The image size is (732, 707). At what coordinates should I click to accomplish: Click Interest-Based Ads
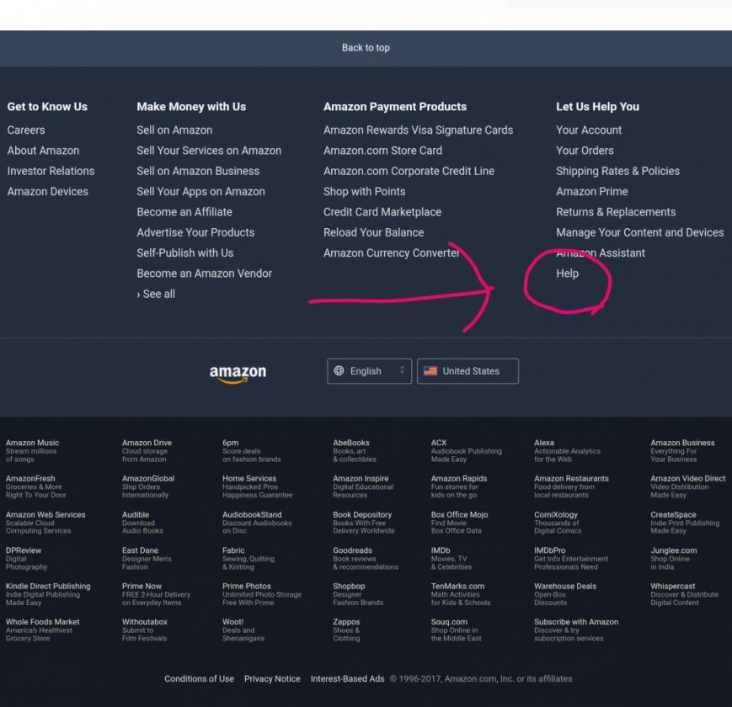(x=347, y=679)
